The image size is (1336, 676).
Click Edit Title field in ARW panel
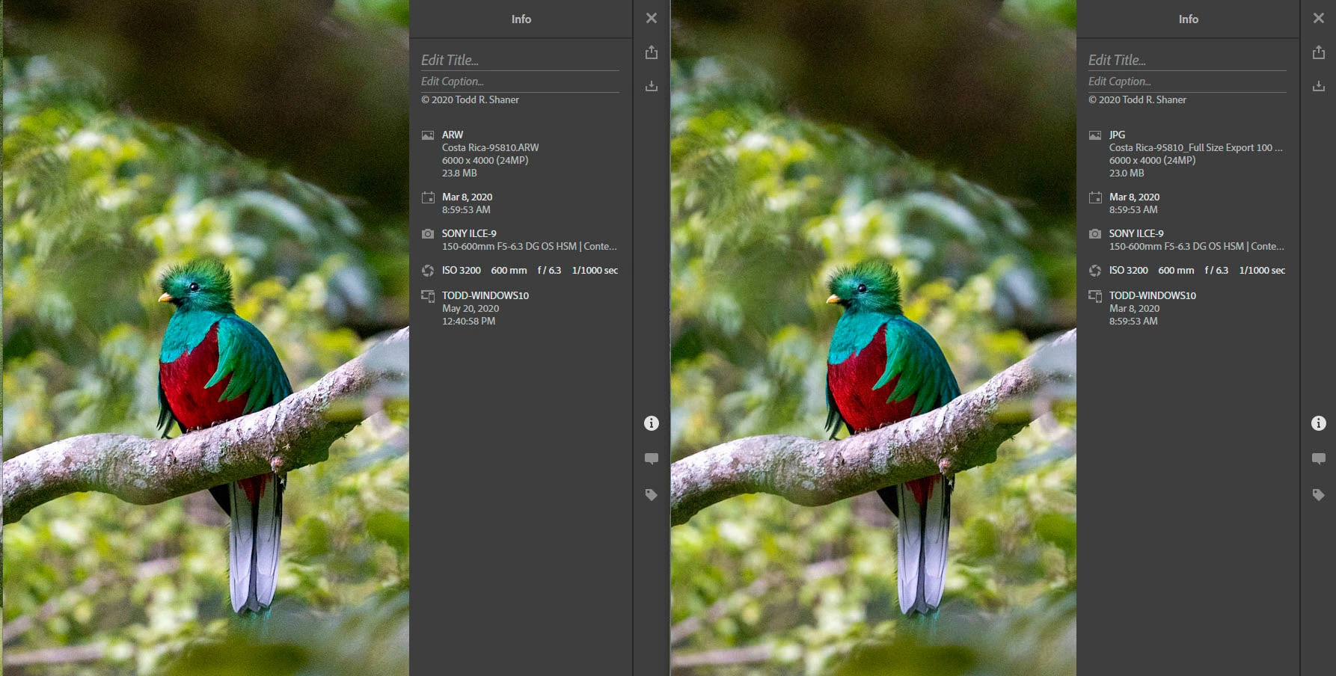(x=520, y=60)
